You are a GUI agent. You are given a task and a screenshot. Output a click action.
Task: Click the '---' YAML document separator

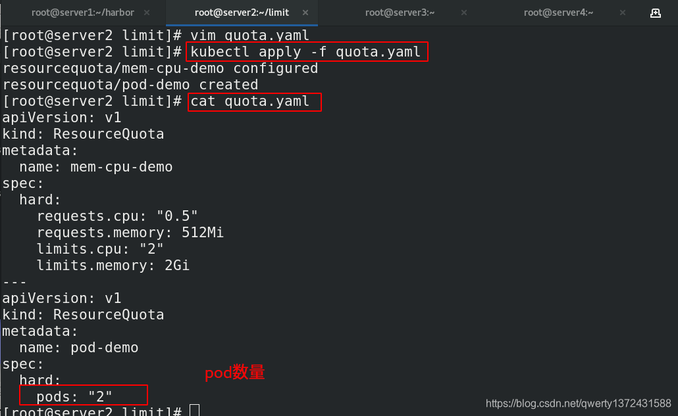[x=14, y=282]
